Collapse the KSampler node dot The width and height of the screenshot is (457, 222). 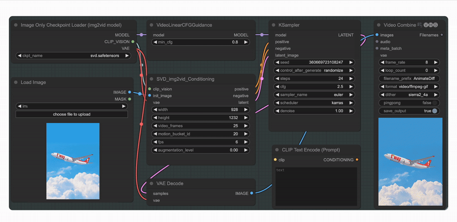click(273, 25)
